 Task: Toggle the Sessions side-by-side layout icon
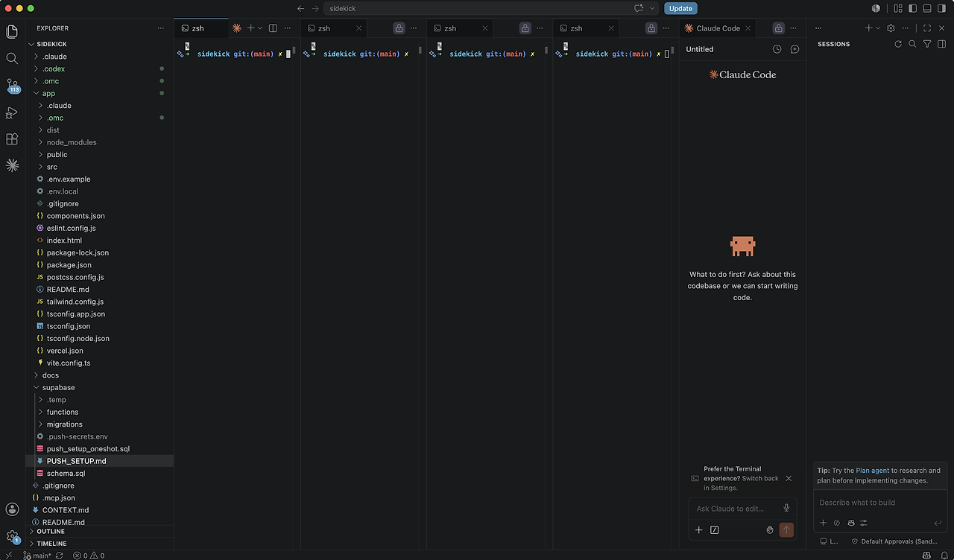[941, 44]
